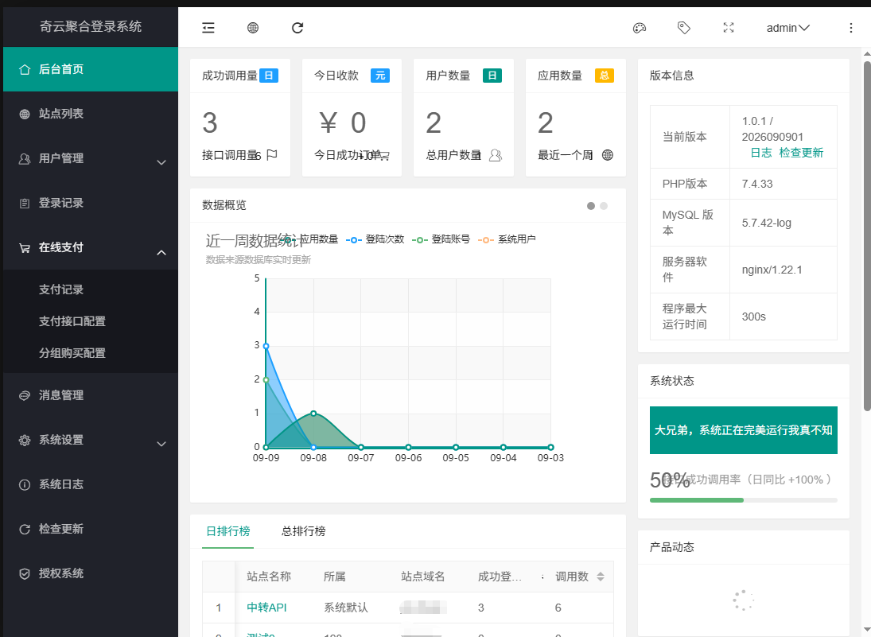Toggle fullscreen with the expand icon
This screenshot has height=637, width=871.
pos(729,28)
